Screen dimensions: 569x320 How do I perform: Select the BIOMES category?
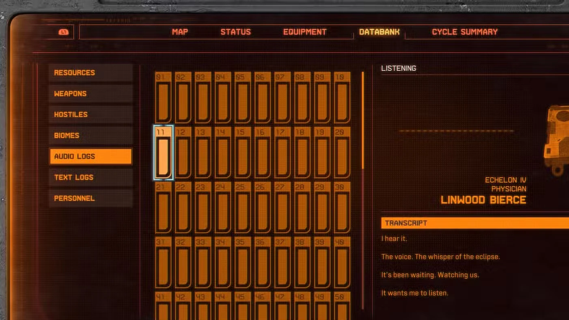[91, 136]
